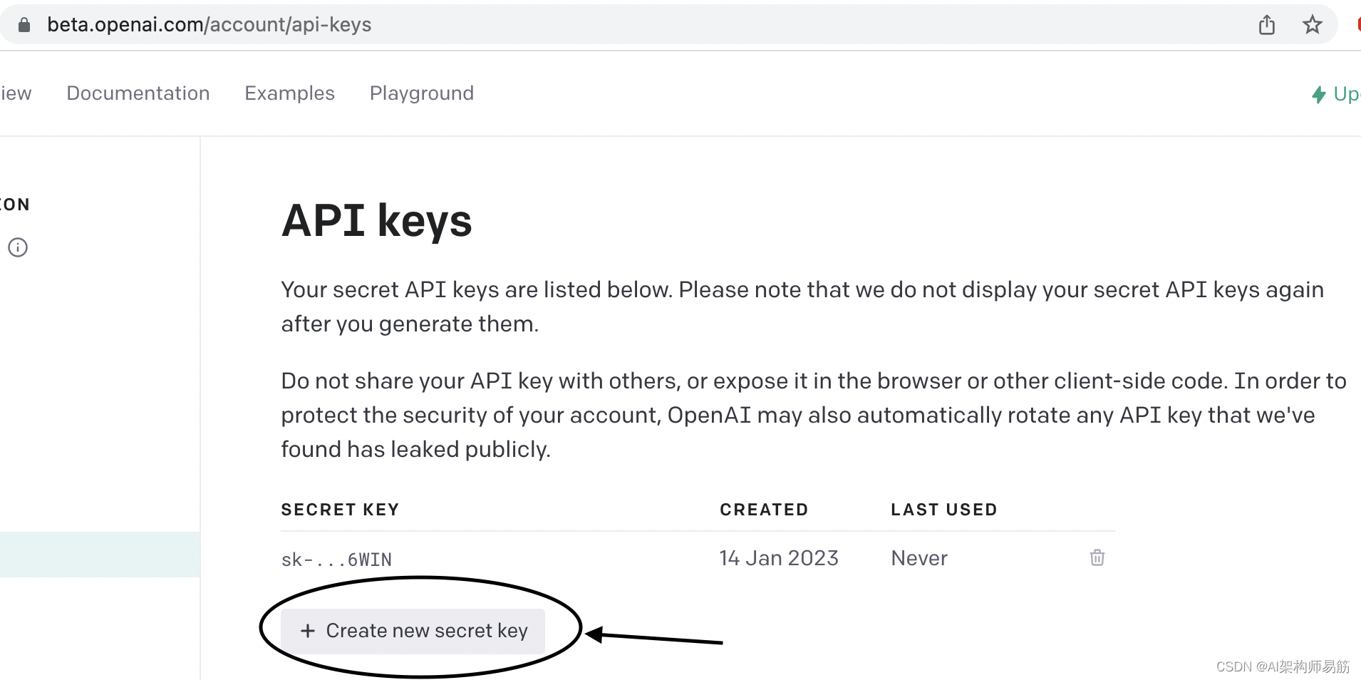This screenshot has height=680, width=1361.
Task: Click the API keys page heading
Action: click(x=376, y=220)
